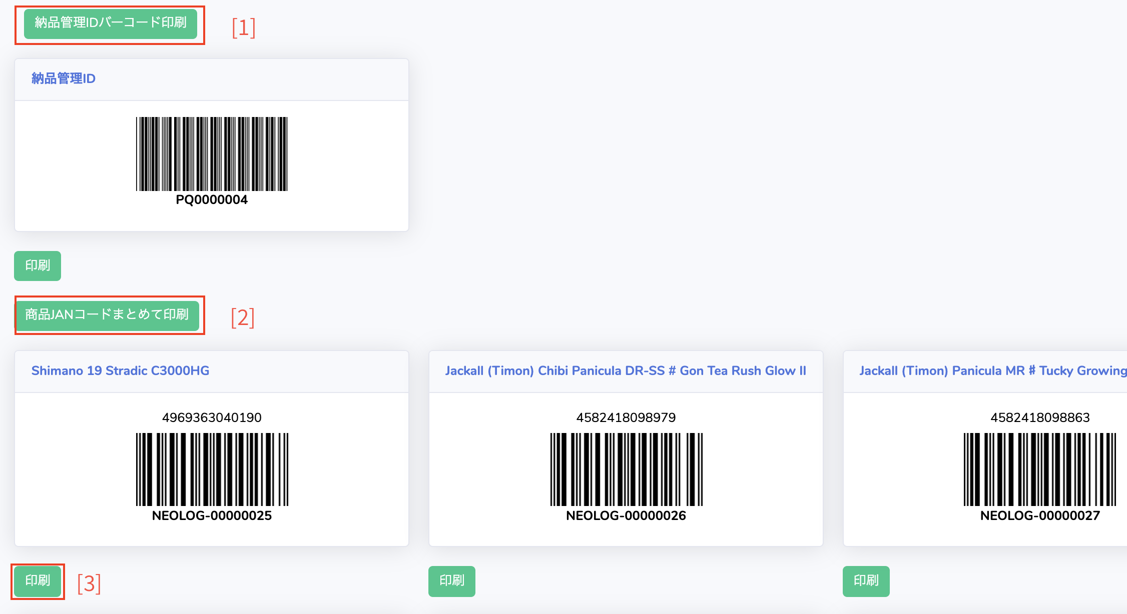
Task: Click the NEOLOG-00000025 label
Action: click(x=212, y=516)
